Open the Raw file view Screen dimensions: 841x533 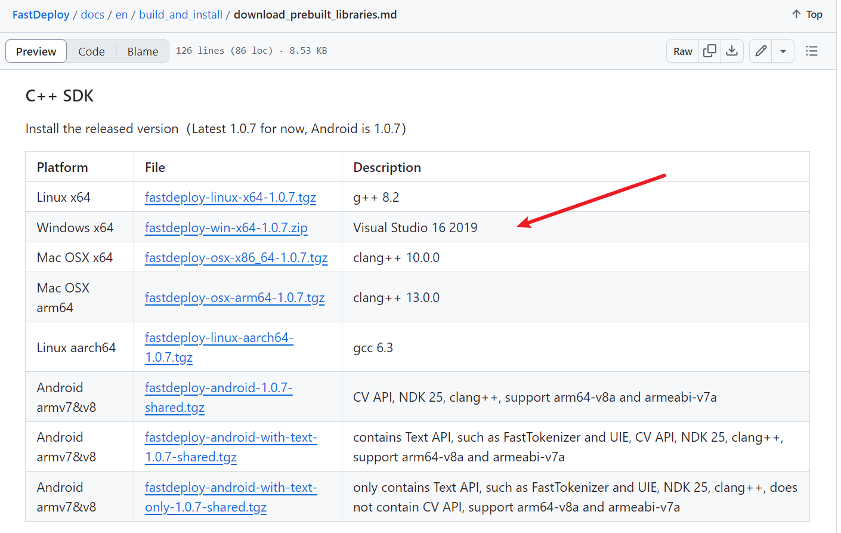682,51
